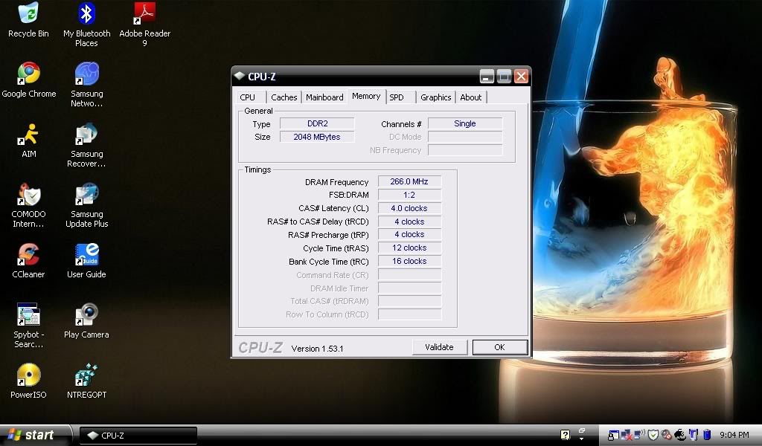Open NTREGOPT desktop shortcut
This screenshot has width=762, height=446.
tap(86, 375)
